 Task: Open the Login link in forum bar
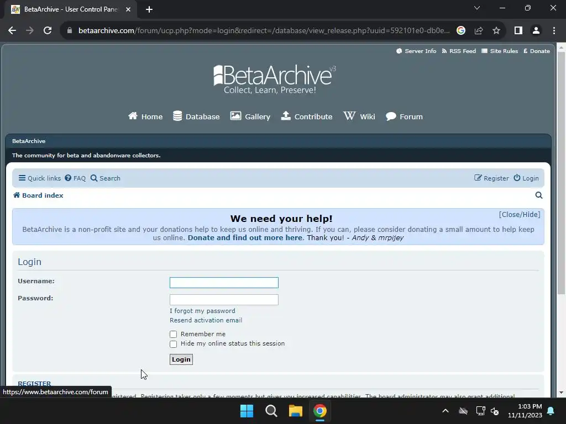click(526, 178)
